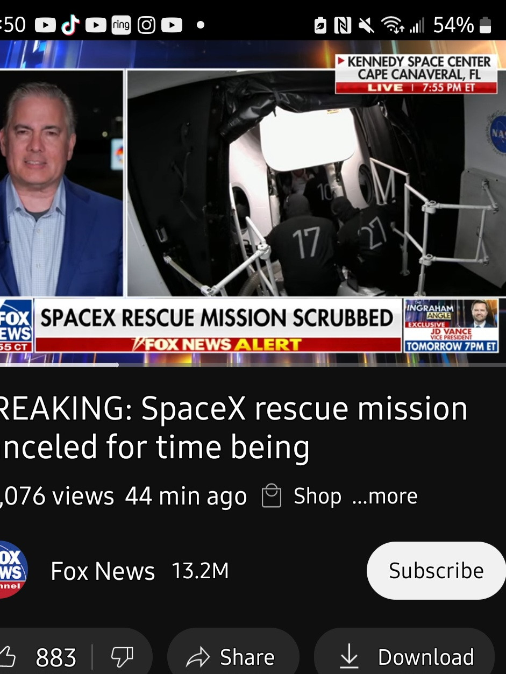Tap the Wi-Fi status icon

pos(391,25)
